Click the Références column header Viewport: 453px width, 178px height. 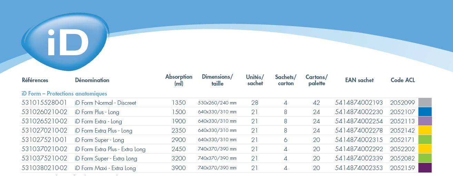(35, 80)
